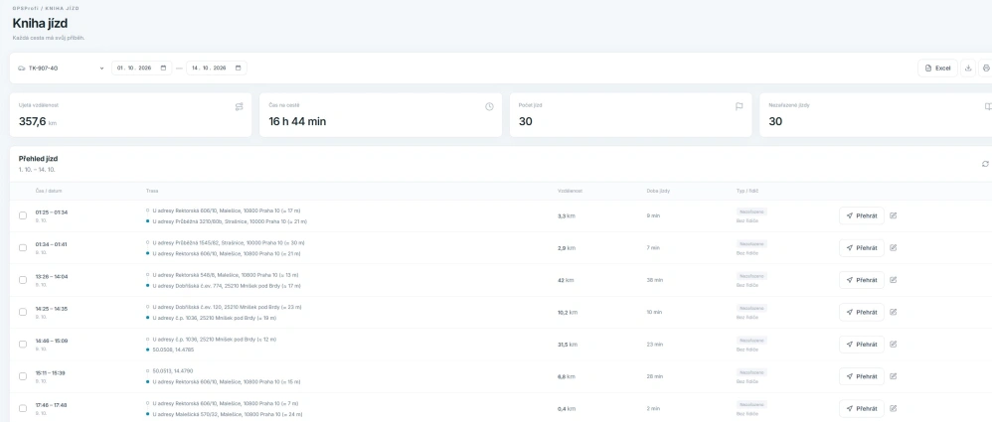Export trips with the Excel button
Image resolution: width=992 pixels, height=422 pixels.
tap(937, 69)
